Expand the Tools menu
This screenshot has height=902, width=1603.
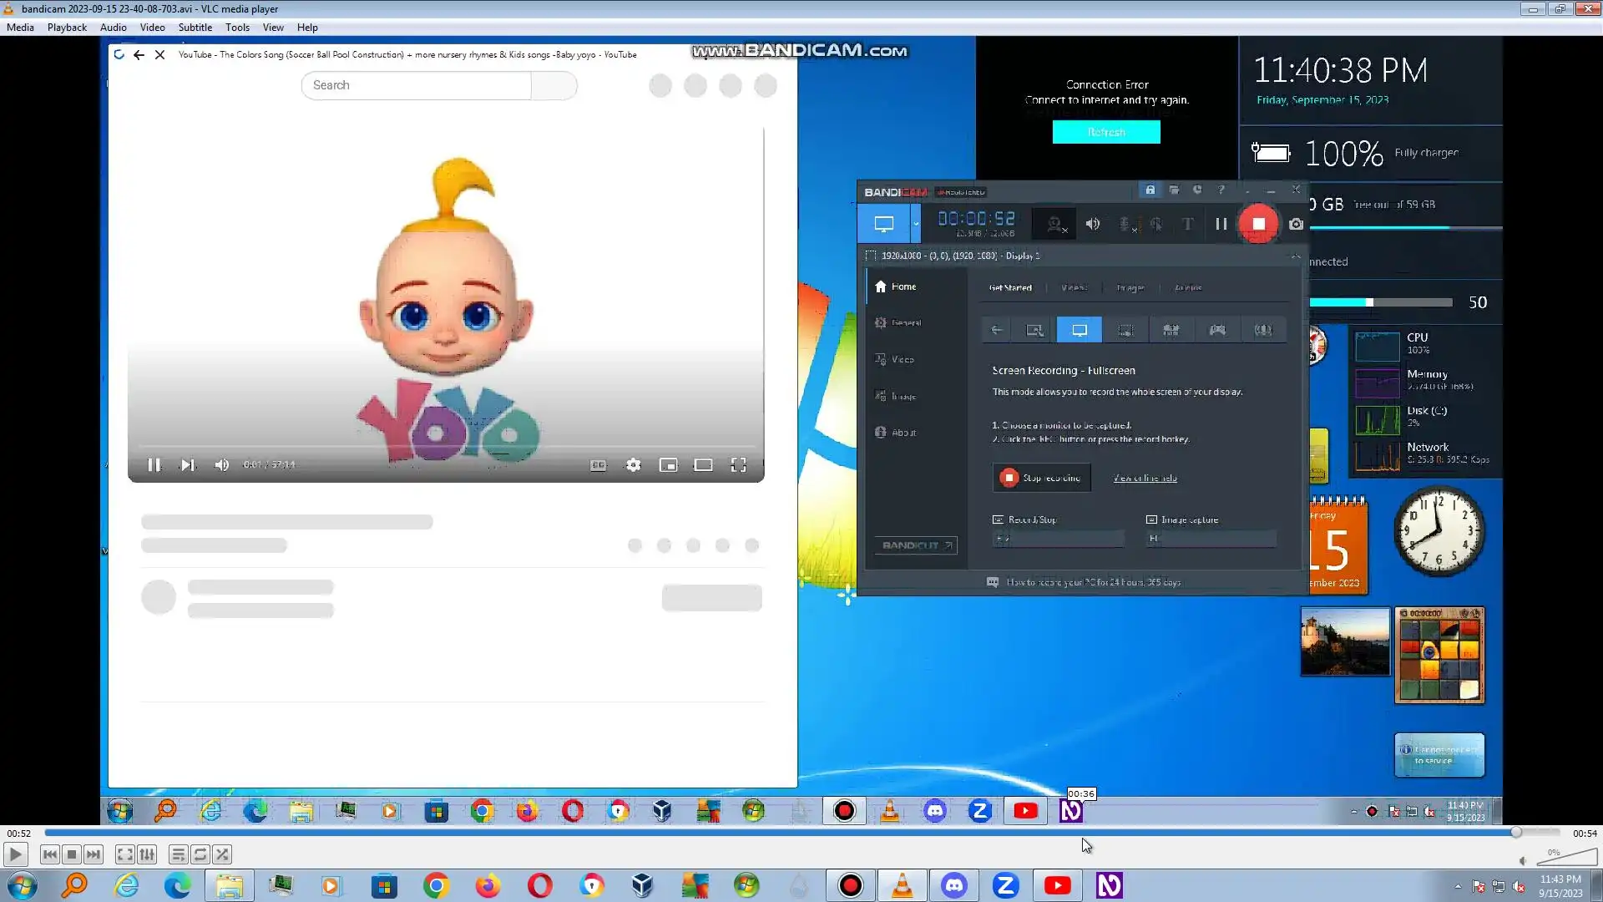pos(237,28)
